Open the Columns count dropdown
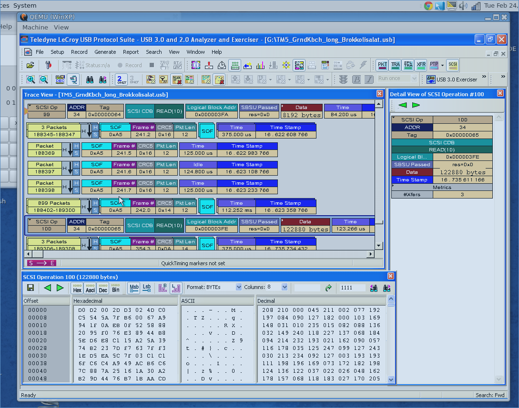Viewport: 519px width, 408px height. tap(285, 287)
